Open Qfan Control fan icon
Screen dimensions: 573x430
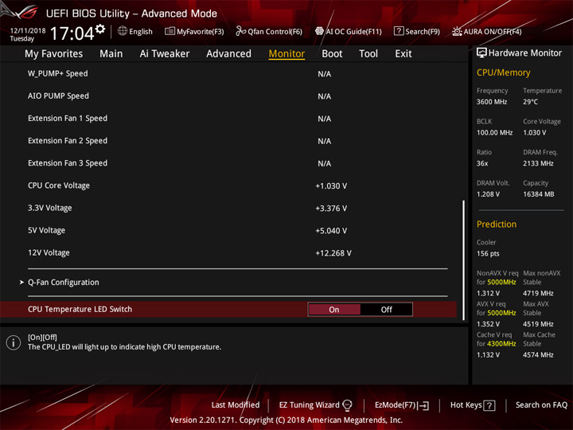pyautogui.click(x=240, y=31)
